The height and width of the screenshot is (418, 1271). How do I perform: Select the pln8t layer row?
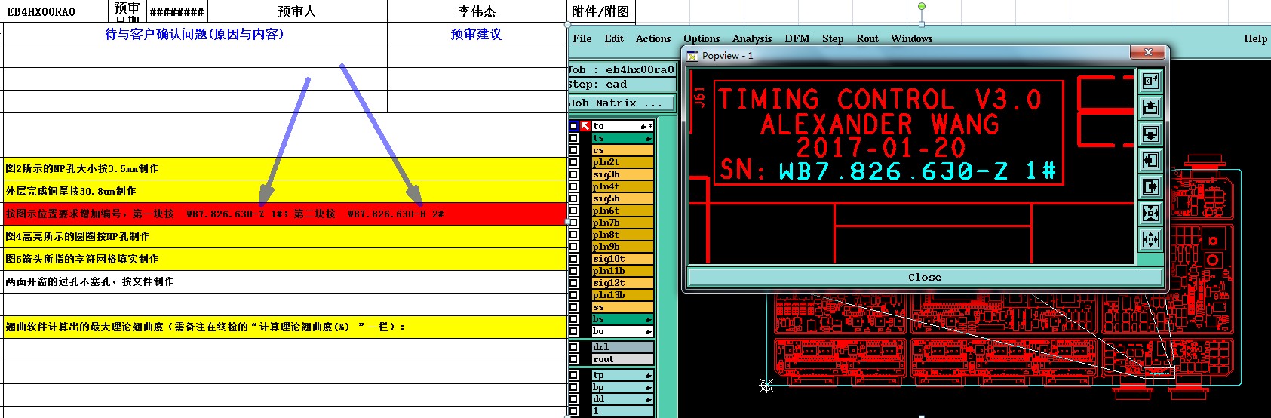click(x=622, y=235)
